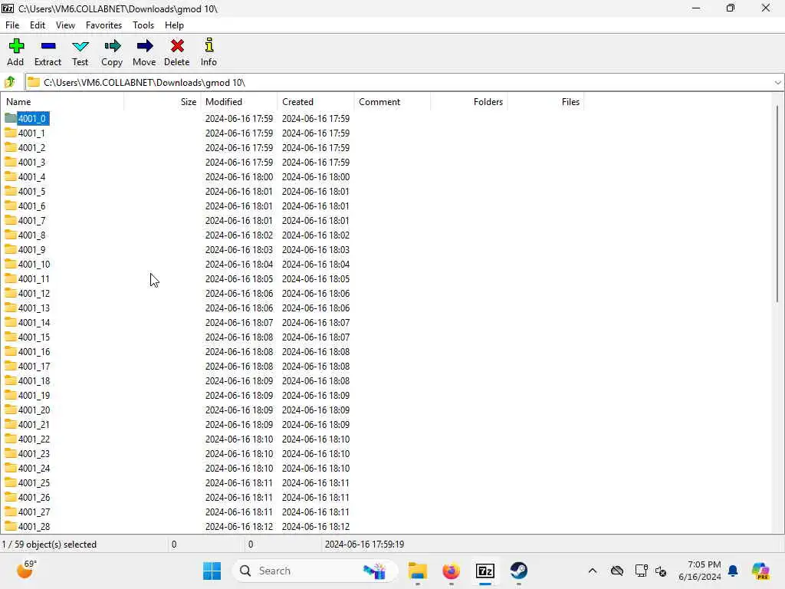Click the Copy toolbar icon
Viewport: 785px width, 589px height.
point(112,46)
